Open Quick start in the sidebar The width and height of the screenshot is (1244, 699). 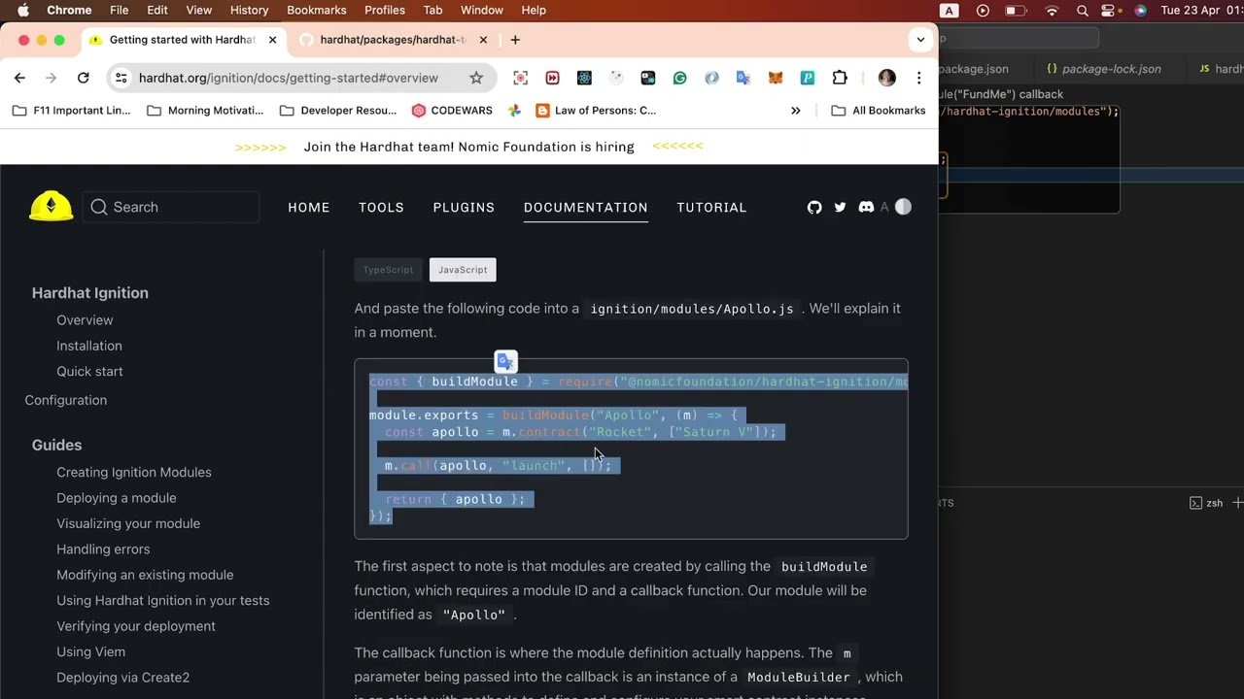tap(89, 372)
